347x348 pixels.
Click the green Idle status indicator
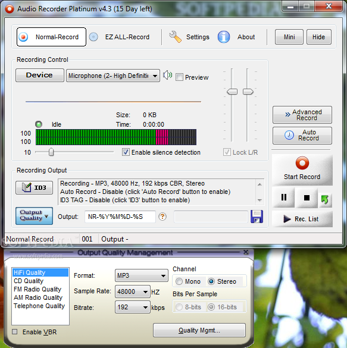[39, 124]
